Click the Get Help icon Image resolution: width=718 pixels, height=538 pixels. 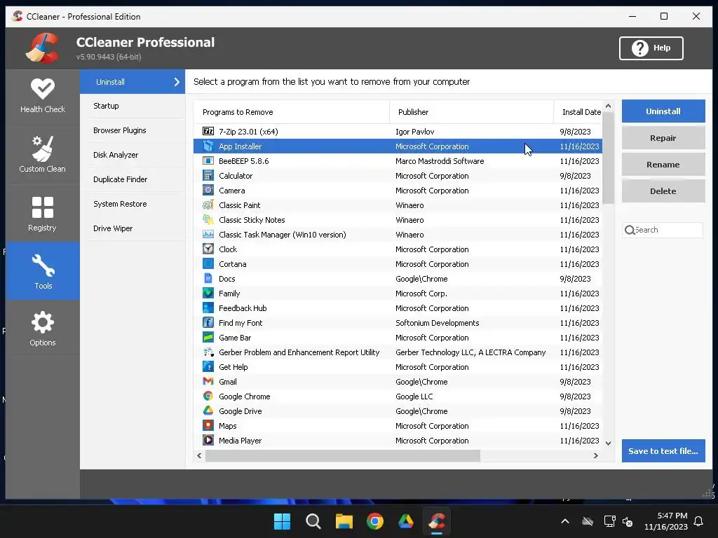pos(208,367)
